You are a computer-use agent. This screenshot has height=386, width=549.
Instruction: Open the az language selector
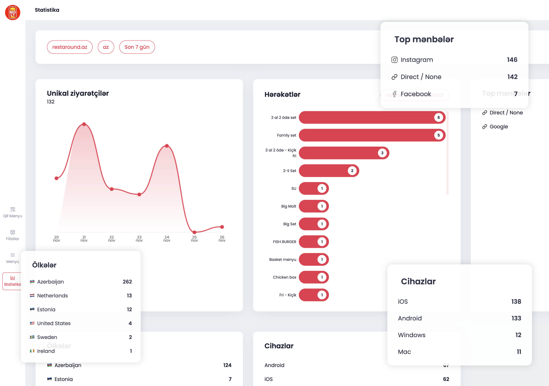(x=106, y=47)
